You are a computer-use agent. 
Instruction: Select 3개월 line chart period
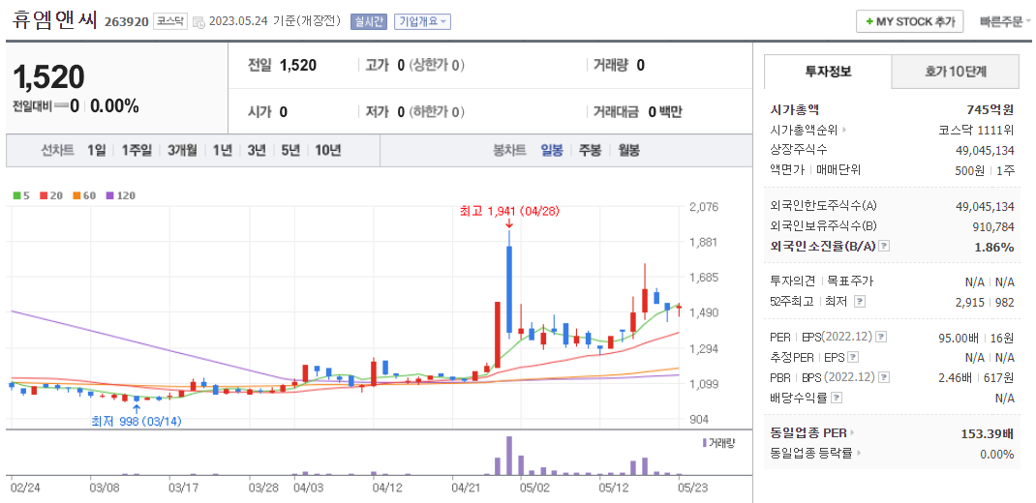tap(182, 150)
